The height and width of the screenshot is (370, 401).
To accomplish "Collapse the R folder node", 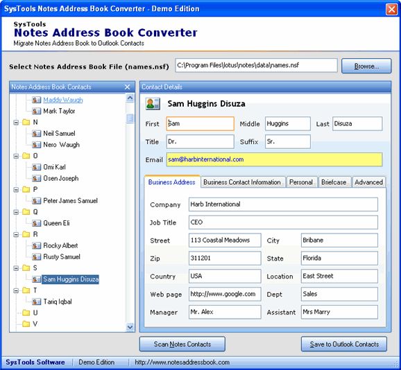I will (16, 235).
